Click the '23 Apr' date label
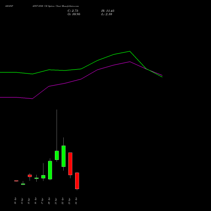 [69, 201]
